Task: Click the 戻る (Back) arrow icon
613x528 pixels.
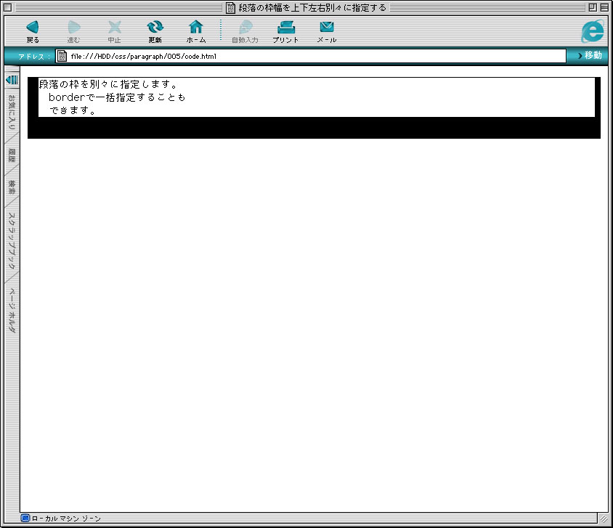Action: (33, 28)
